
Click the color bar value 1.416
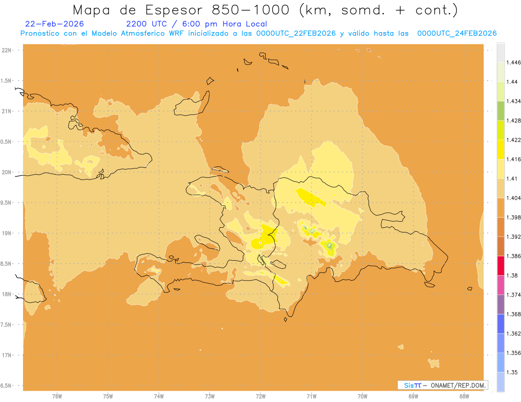point(514,159)
